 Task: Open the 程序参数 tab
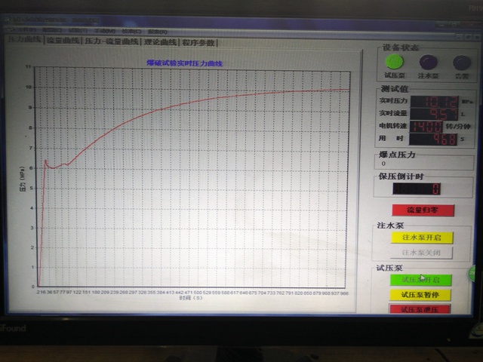[x=198, y=43]
